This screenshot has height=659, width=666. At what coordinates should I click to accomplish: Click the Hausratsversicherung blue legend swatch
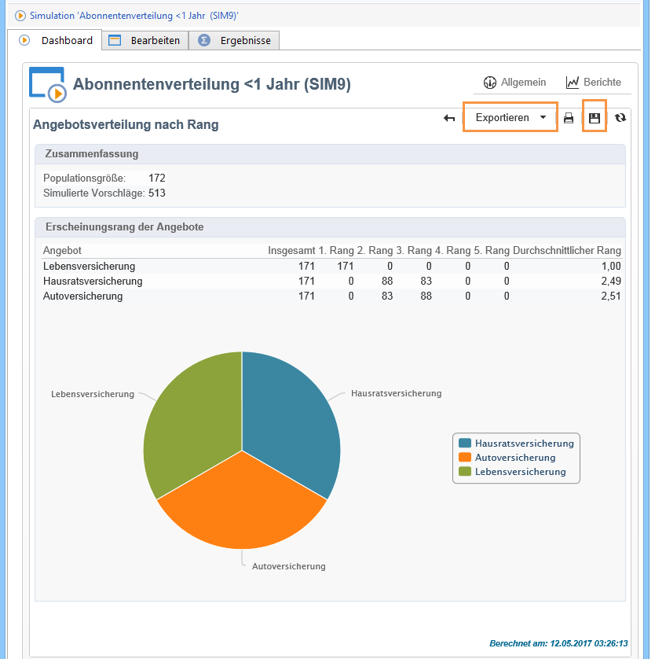[465, 443]
